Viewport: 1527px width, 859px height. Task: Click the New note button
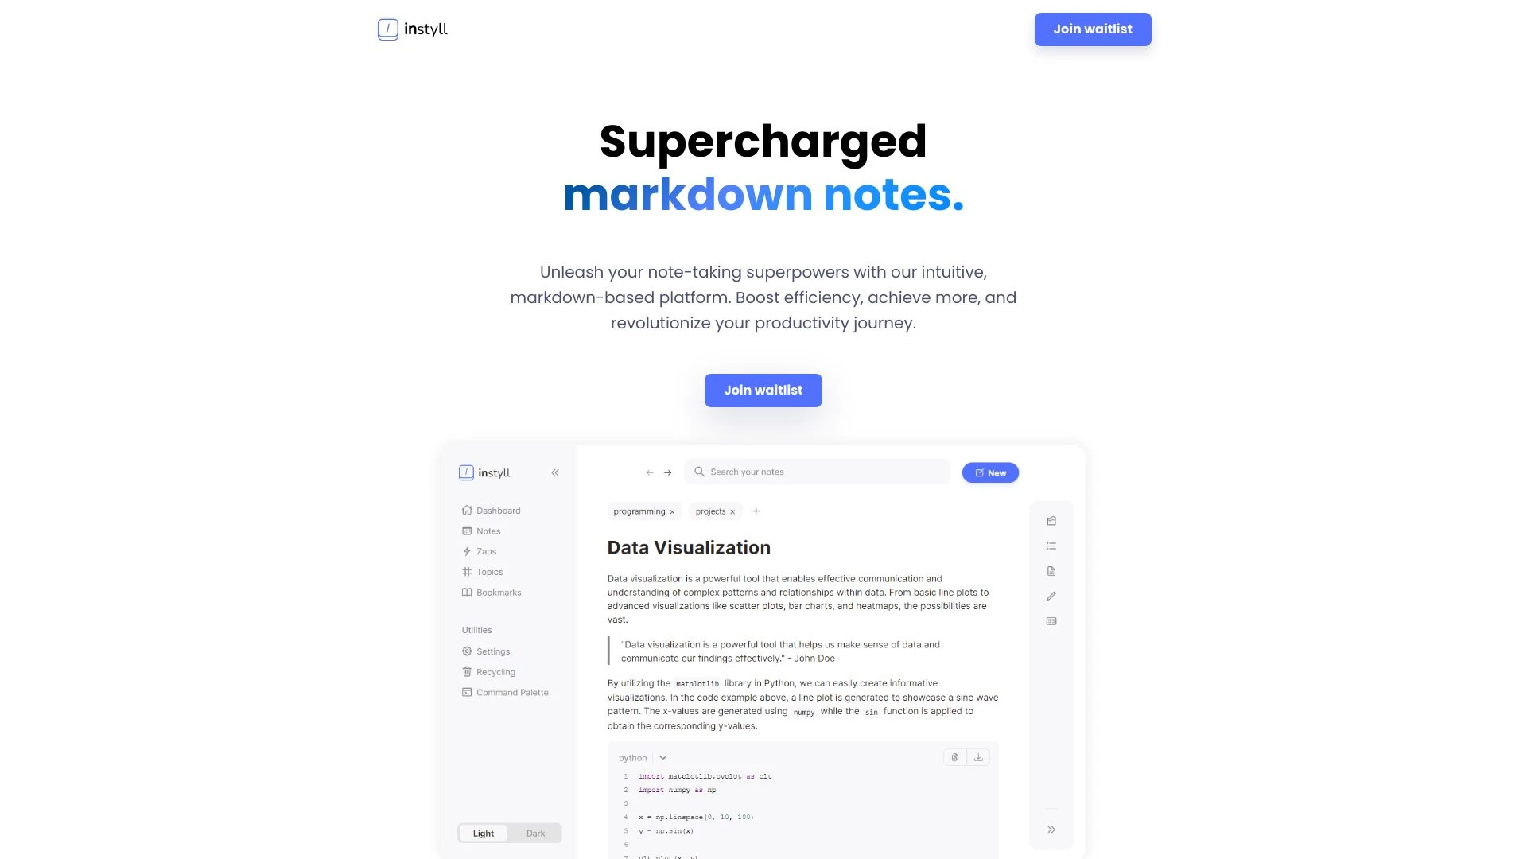990,472
